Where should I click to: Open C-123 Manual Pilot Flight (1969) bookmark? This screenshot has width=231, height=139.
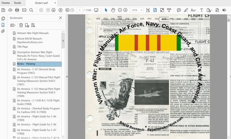[x=39, y=92]
